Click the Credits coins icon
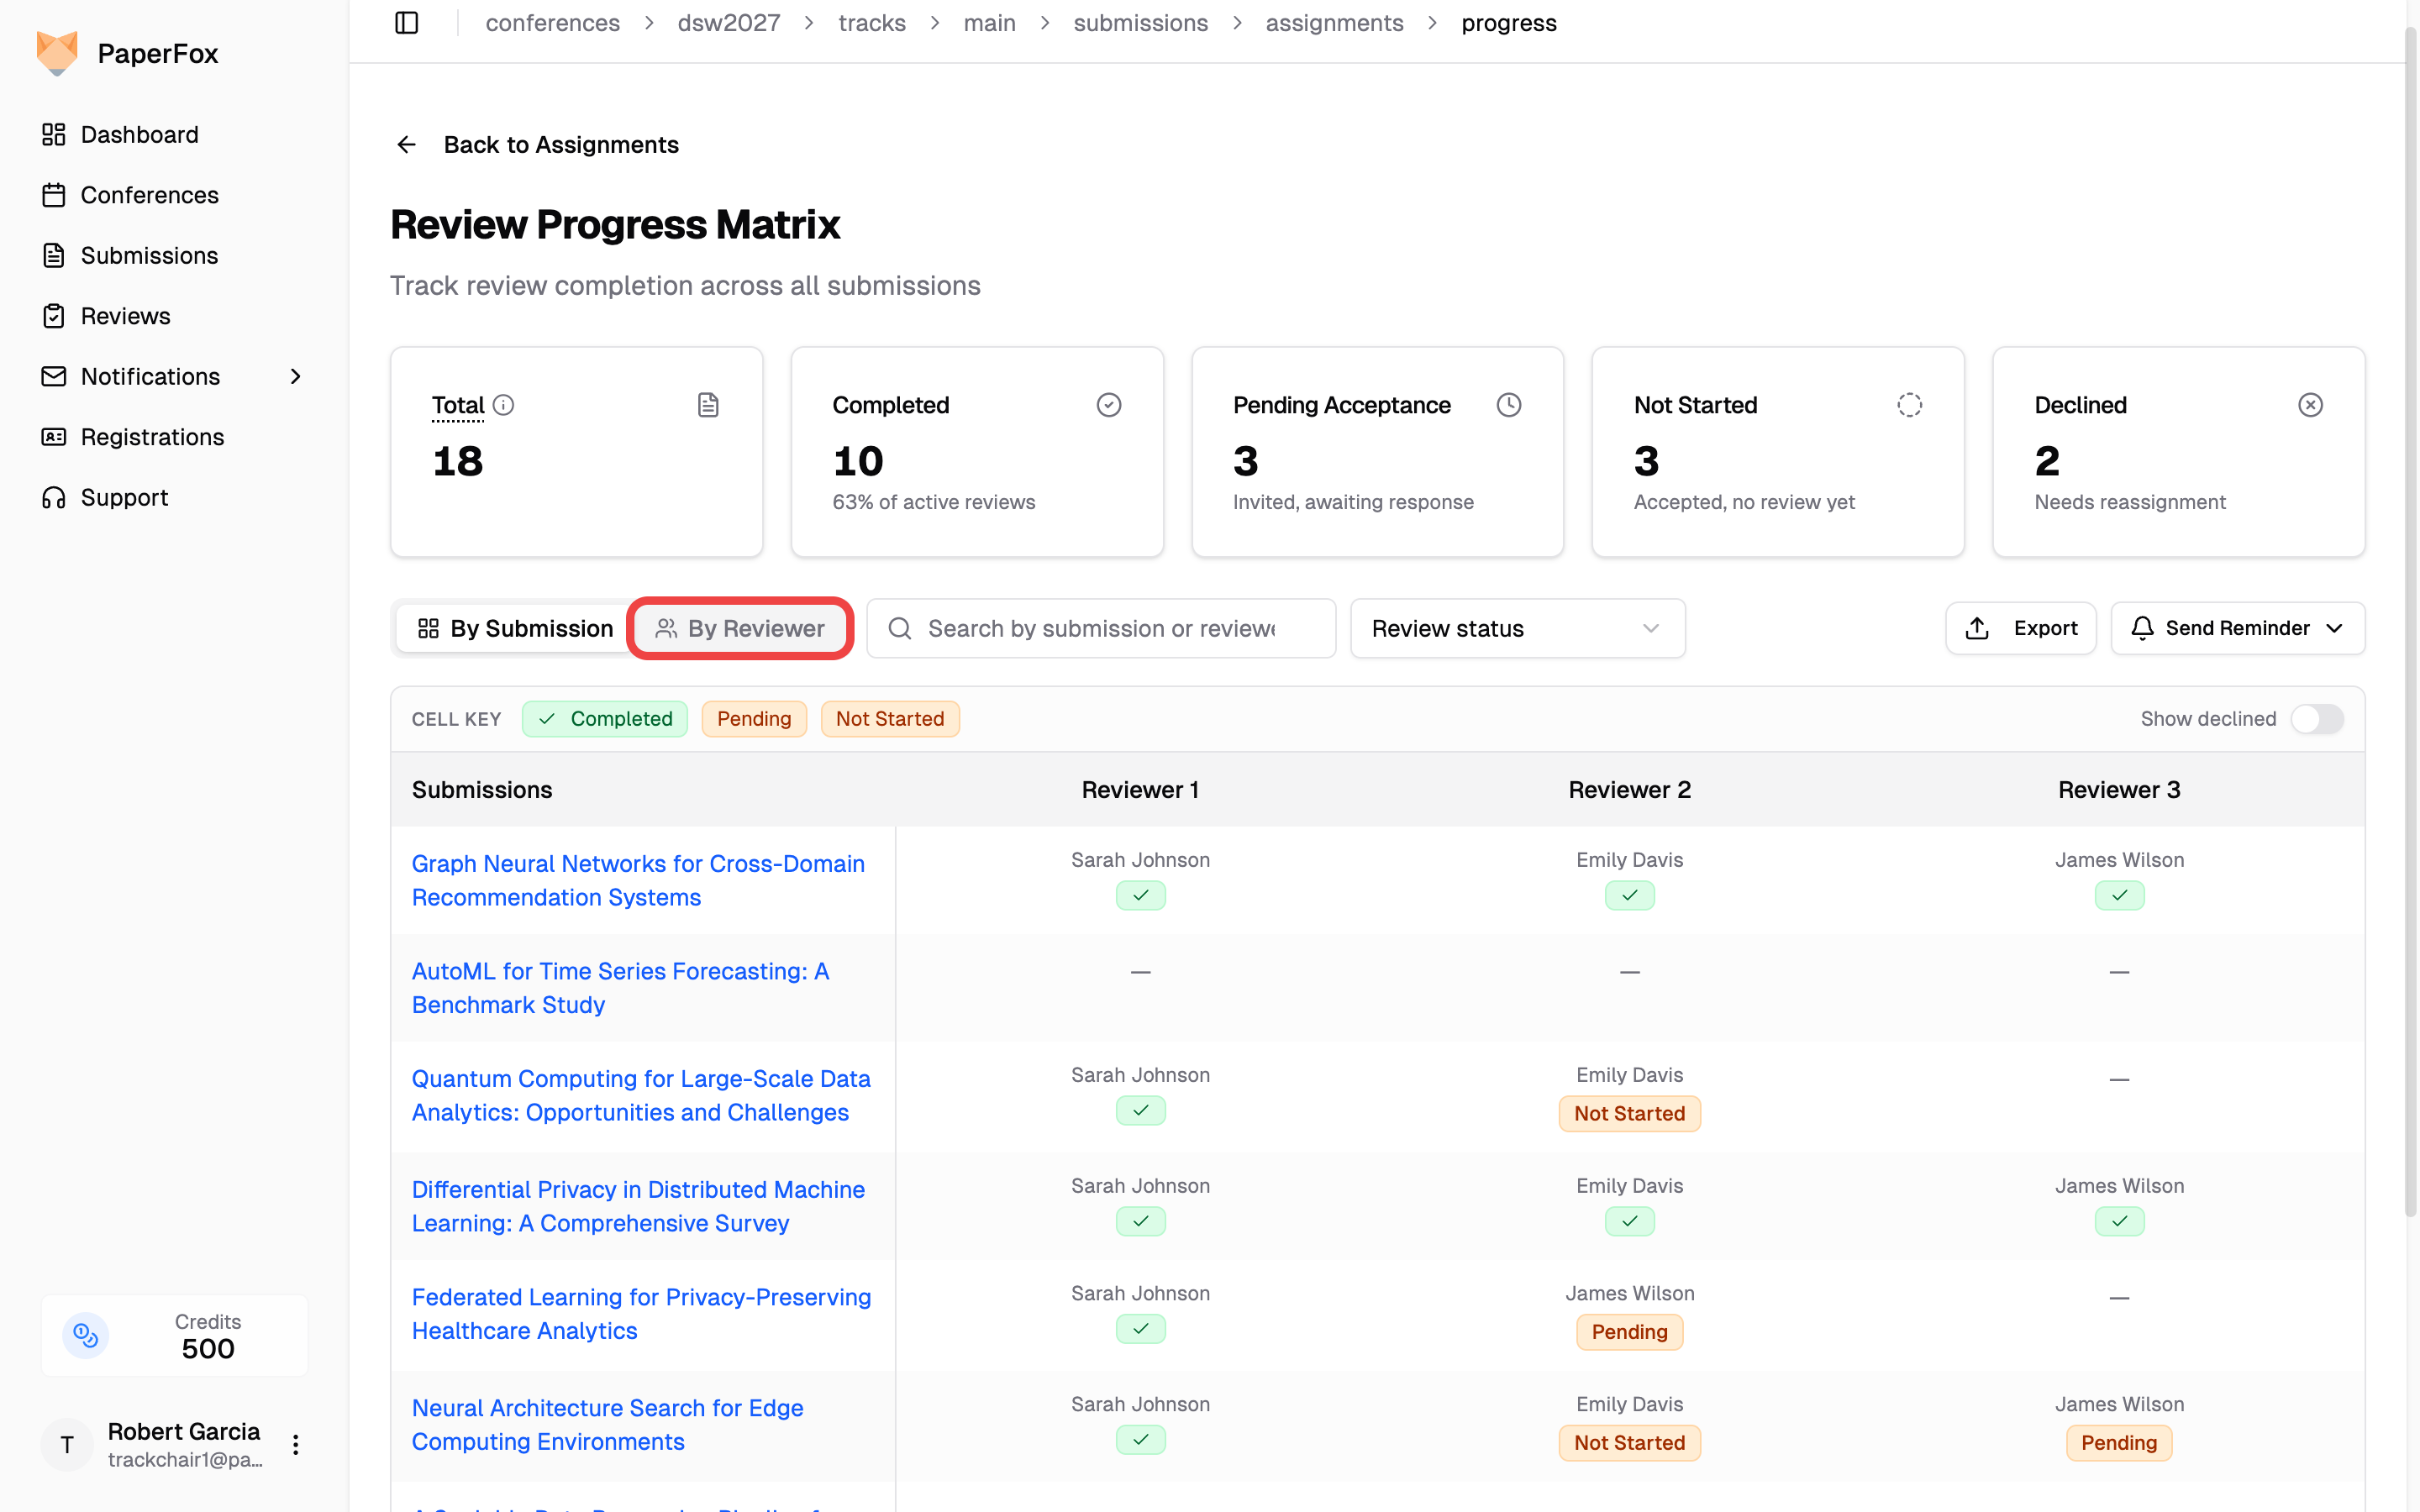Image resolution: width=2420 pixels, height=1512 pixels. (x=86, y=1335)
